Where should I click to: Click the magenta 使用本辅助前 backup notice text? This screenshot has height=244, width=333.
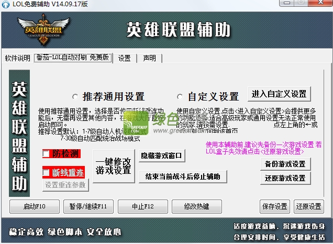pyautogui.click(x=263, y=148)
